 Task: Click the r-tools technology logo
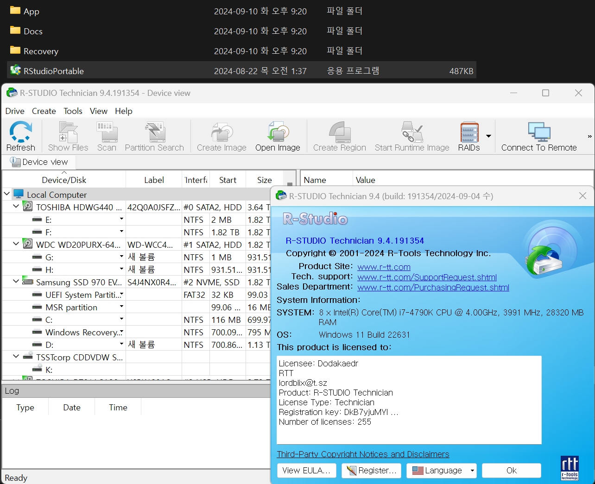coord(570,468)
